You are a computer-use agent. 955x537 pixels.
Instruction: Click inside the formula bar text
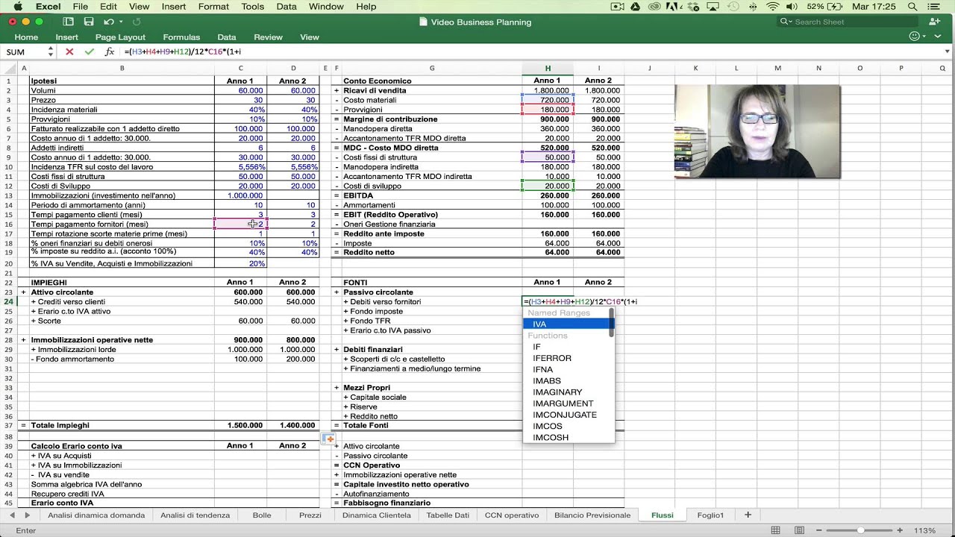182,51
